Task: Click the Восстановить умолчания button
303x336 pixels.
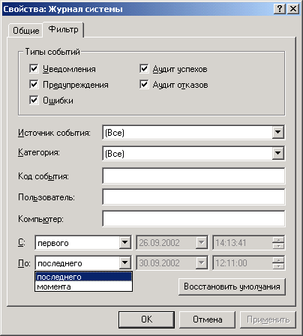Action: [232, 286]
